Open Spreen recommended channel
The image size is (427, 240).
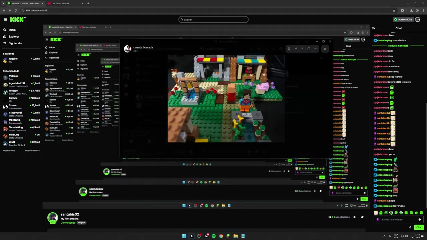click(21, 107)
